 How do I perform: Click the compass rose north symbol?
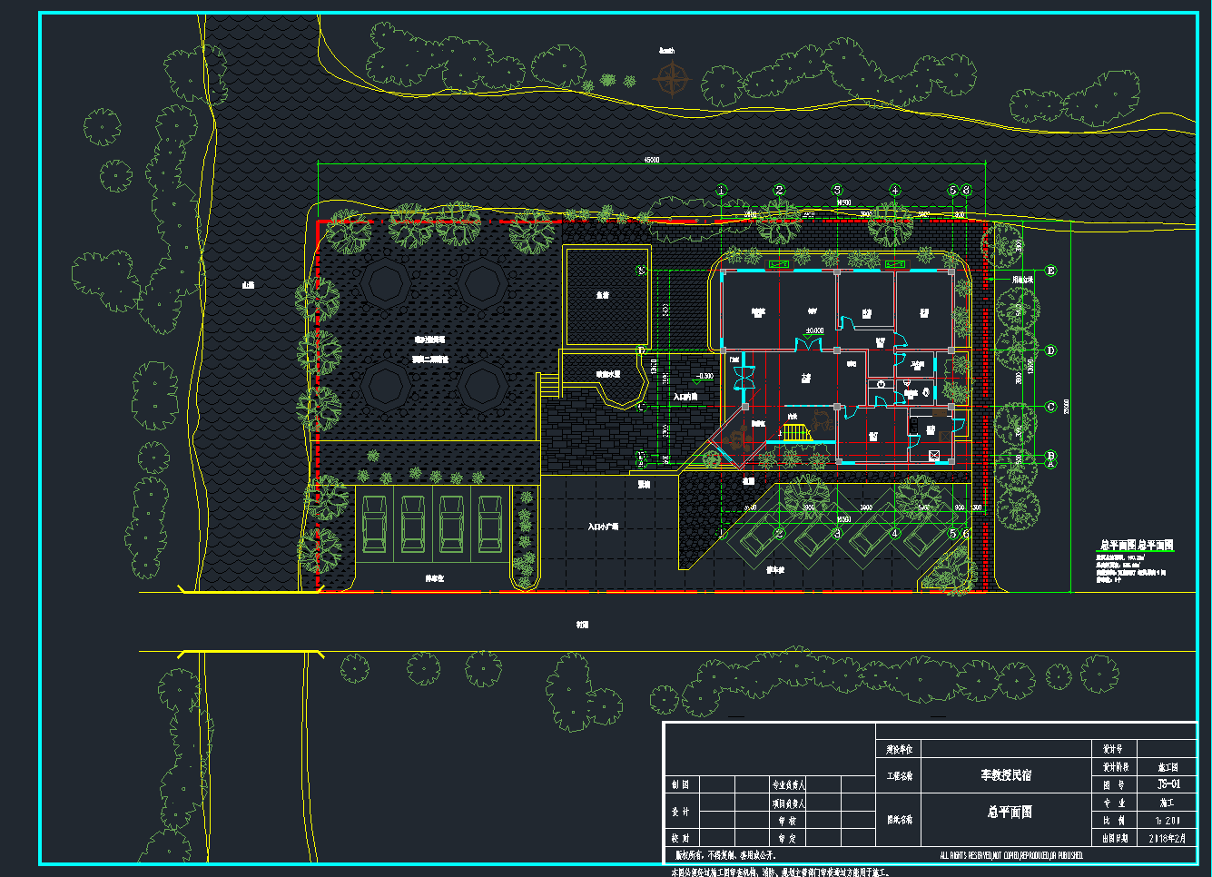click(x=670, y=81)
